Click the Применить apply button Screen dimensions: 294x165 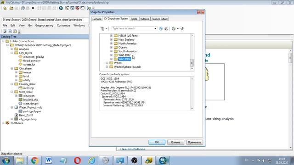tap(194, 142)
